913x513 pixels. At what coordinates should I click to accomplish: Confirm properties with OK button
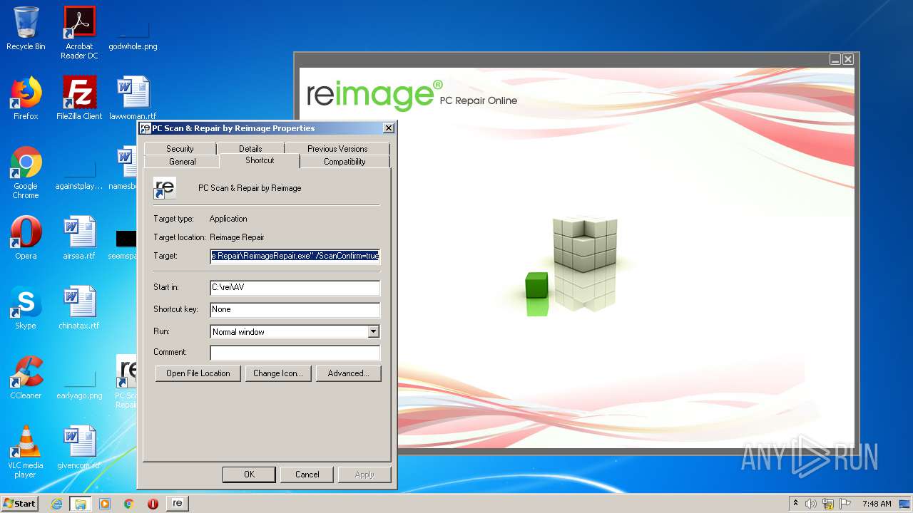click(x=249, y=475)
